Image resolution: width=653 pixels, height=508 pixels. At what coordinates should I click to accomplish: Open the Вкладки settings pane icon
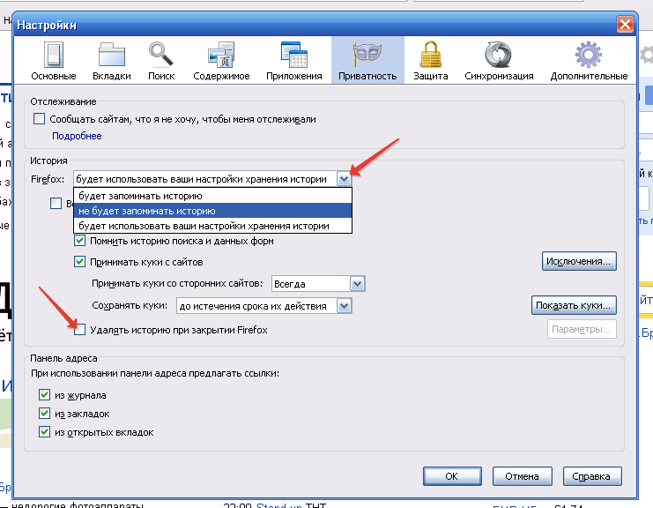(x=112, y=56)
